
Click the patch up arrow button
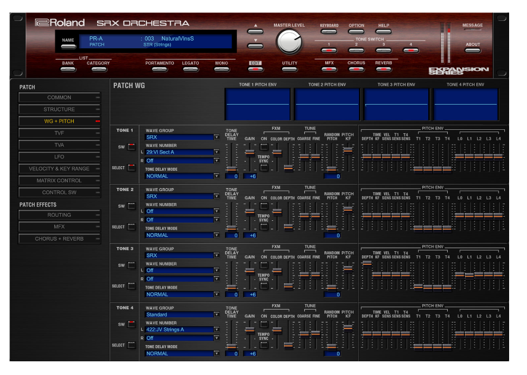255,32
